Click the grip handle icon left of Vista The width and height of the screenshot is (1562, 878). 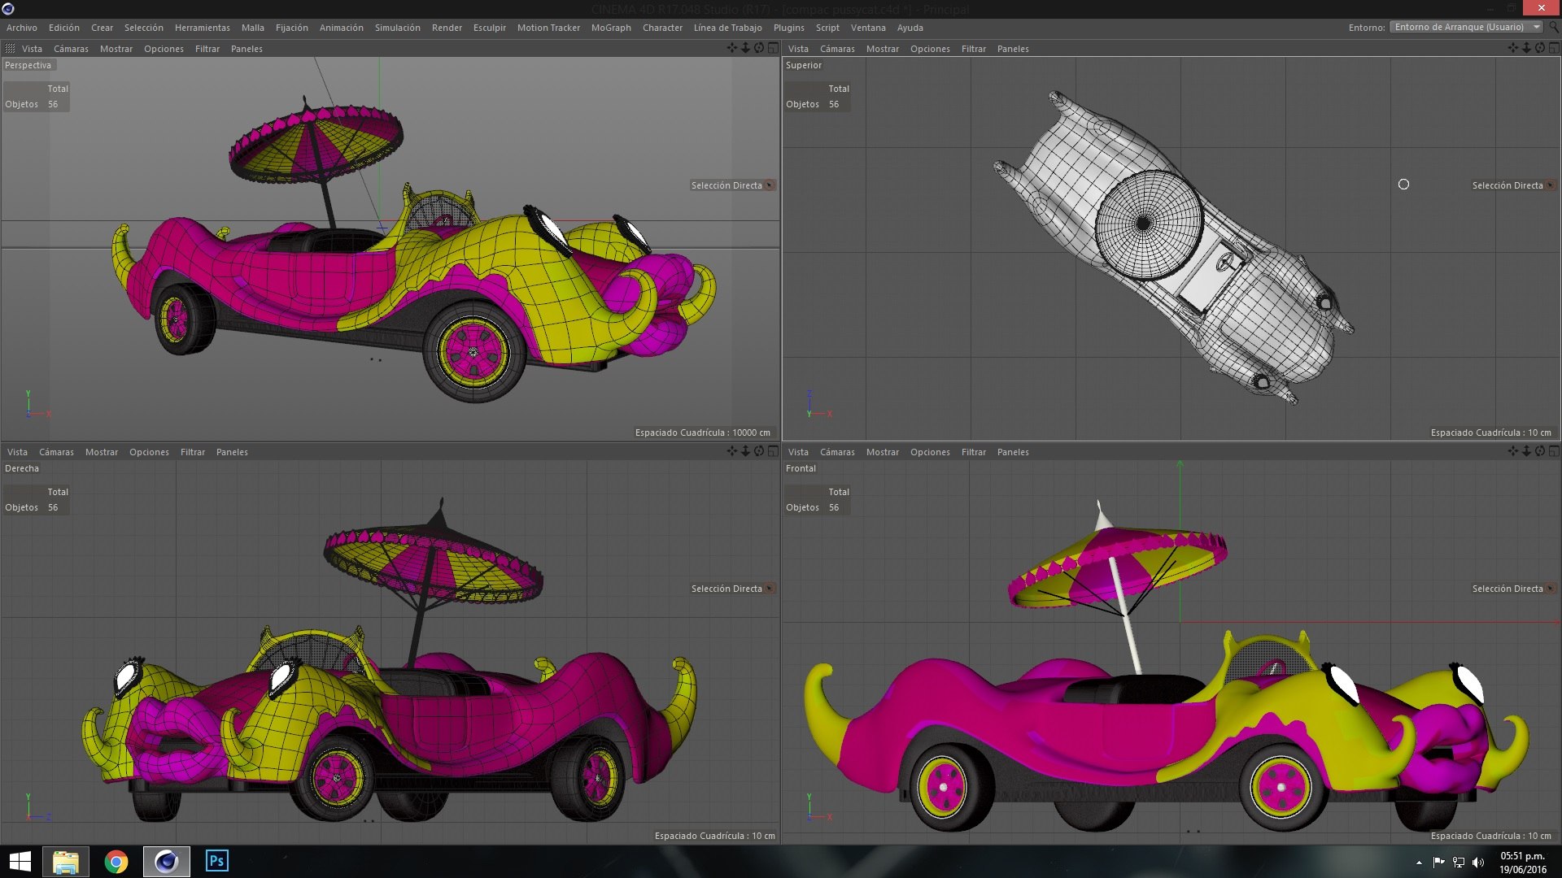(10, 49)
